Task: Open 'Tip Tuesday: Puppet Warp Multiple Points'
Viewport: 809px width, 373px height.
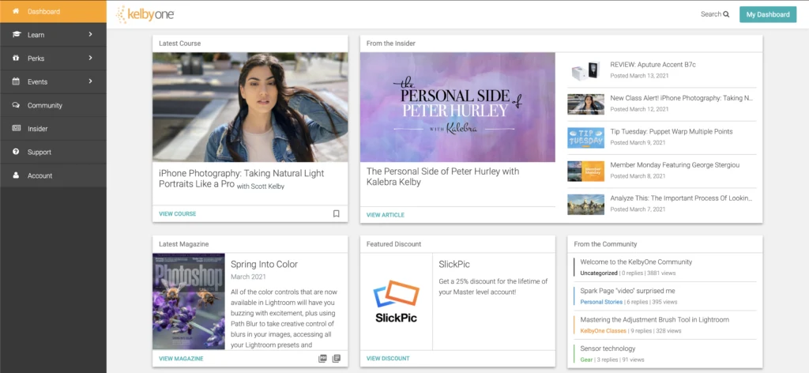Action: [x=672, y=131]
